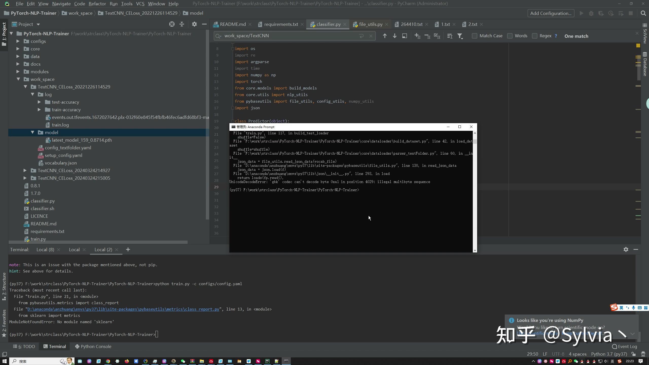Enable Regex mode for the search

(x=535, y=36)
